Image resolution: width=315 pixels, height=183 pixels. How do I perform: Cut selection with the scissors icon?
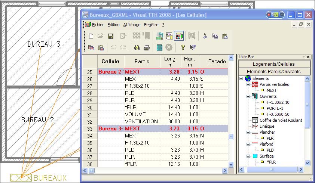205,36
